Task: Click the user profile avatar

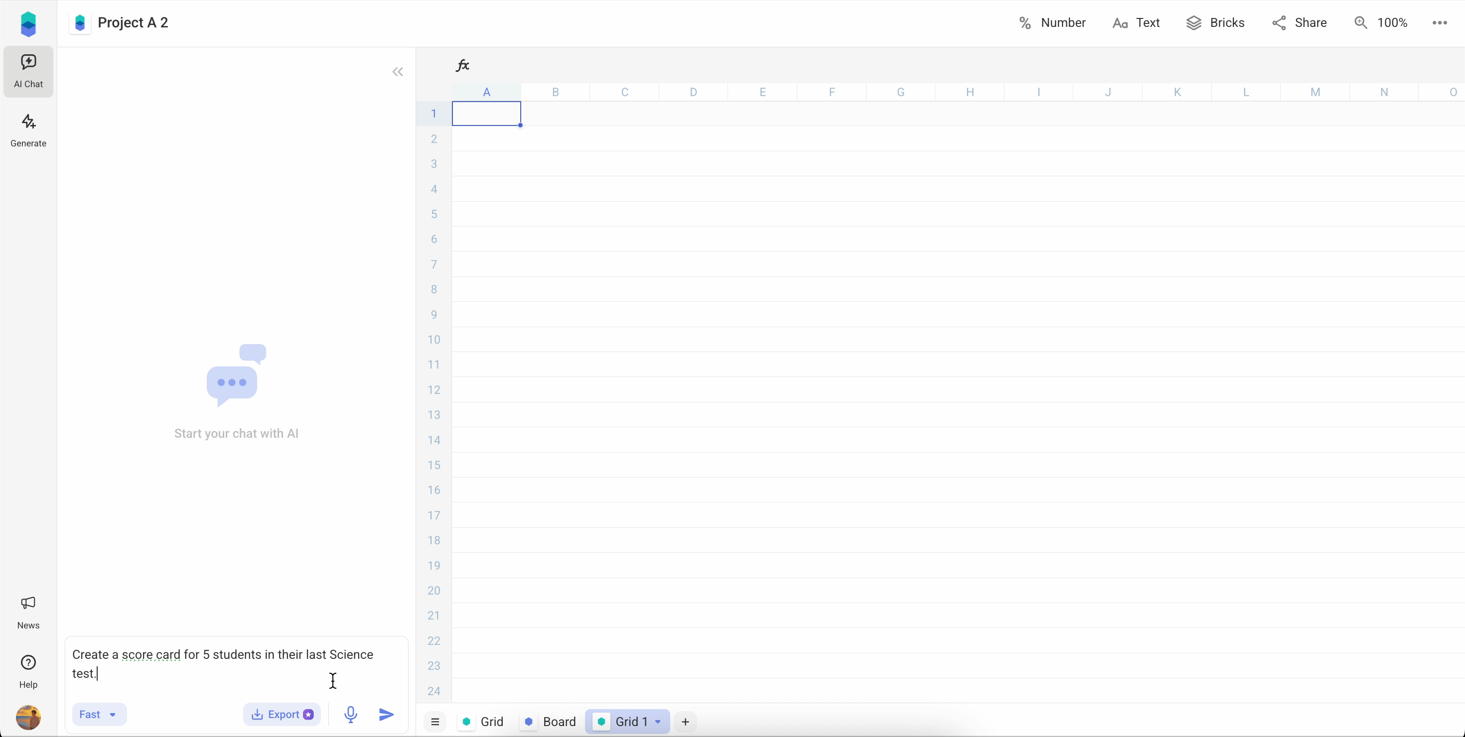Action: (28, 717)
